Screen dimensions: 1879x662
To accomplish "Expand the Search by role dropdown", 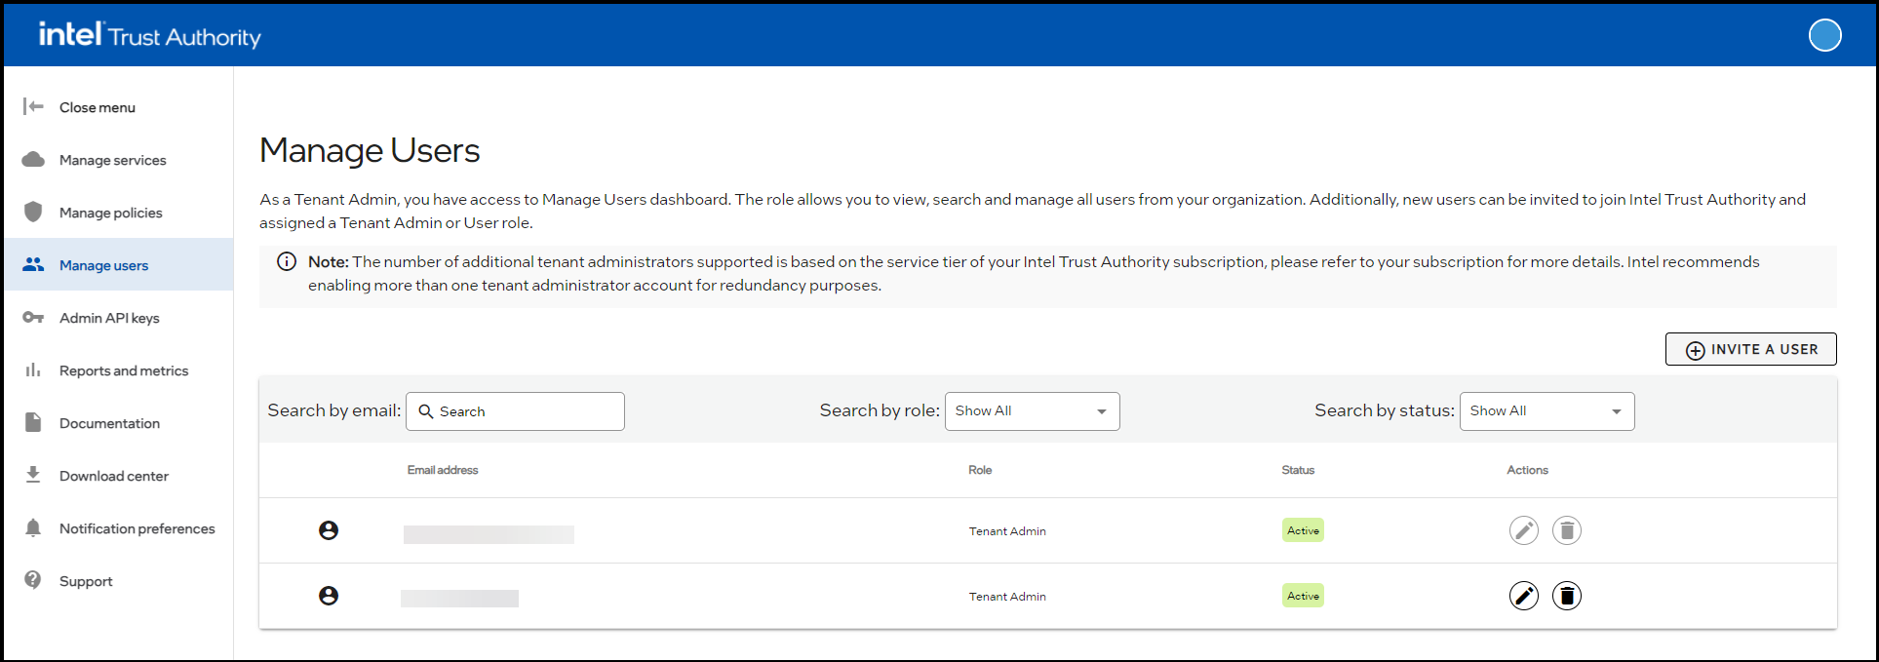I will (x=1031, y=411).
